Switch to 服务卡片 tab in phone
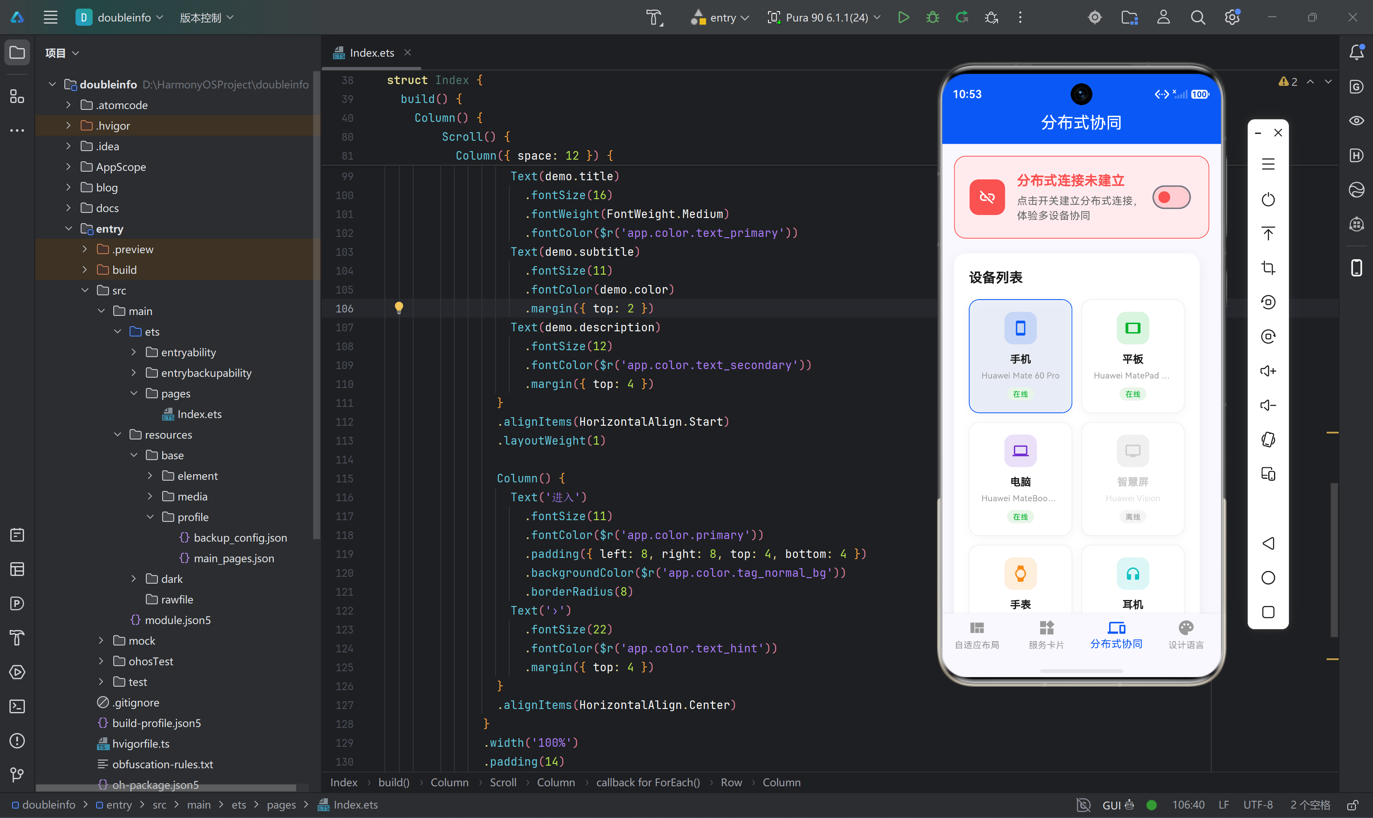The height and width of the screenshot is (818, 1373). [1046, 635]
